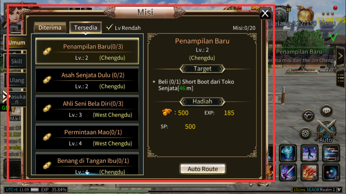Toggle the target lock compass button
Screen dimensions: 346x194
pos(306,133)
